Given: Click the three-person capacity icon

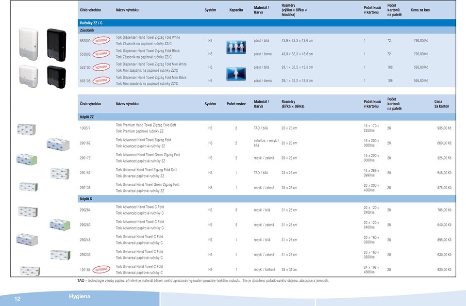Looking at the screenshot, I should click(x=236, y=47).
